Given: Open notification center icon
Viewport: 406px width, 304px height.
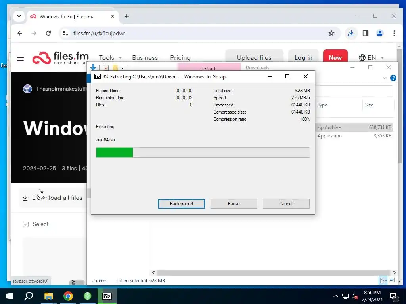Looking at the screenshot, I should pos(394,296).
